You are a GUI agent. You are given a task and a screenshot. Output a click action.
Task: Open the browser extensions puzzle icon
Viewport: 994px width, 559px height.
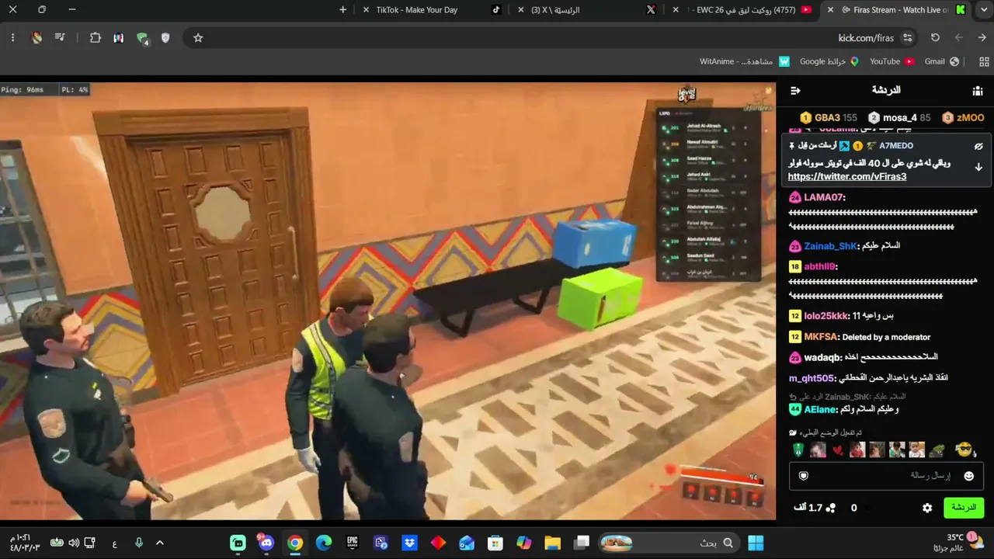96,38
